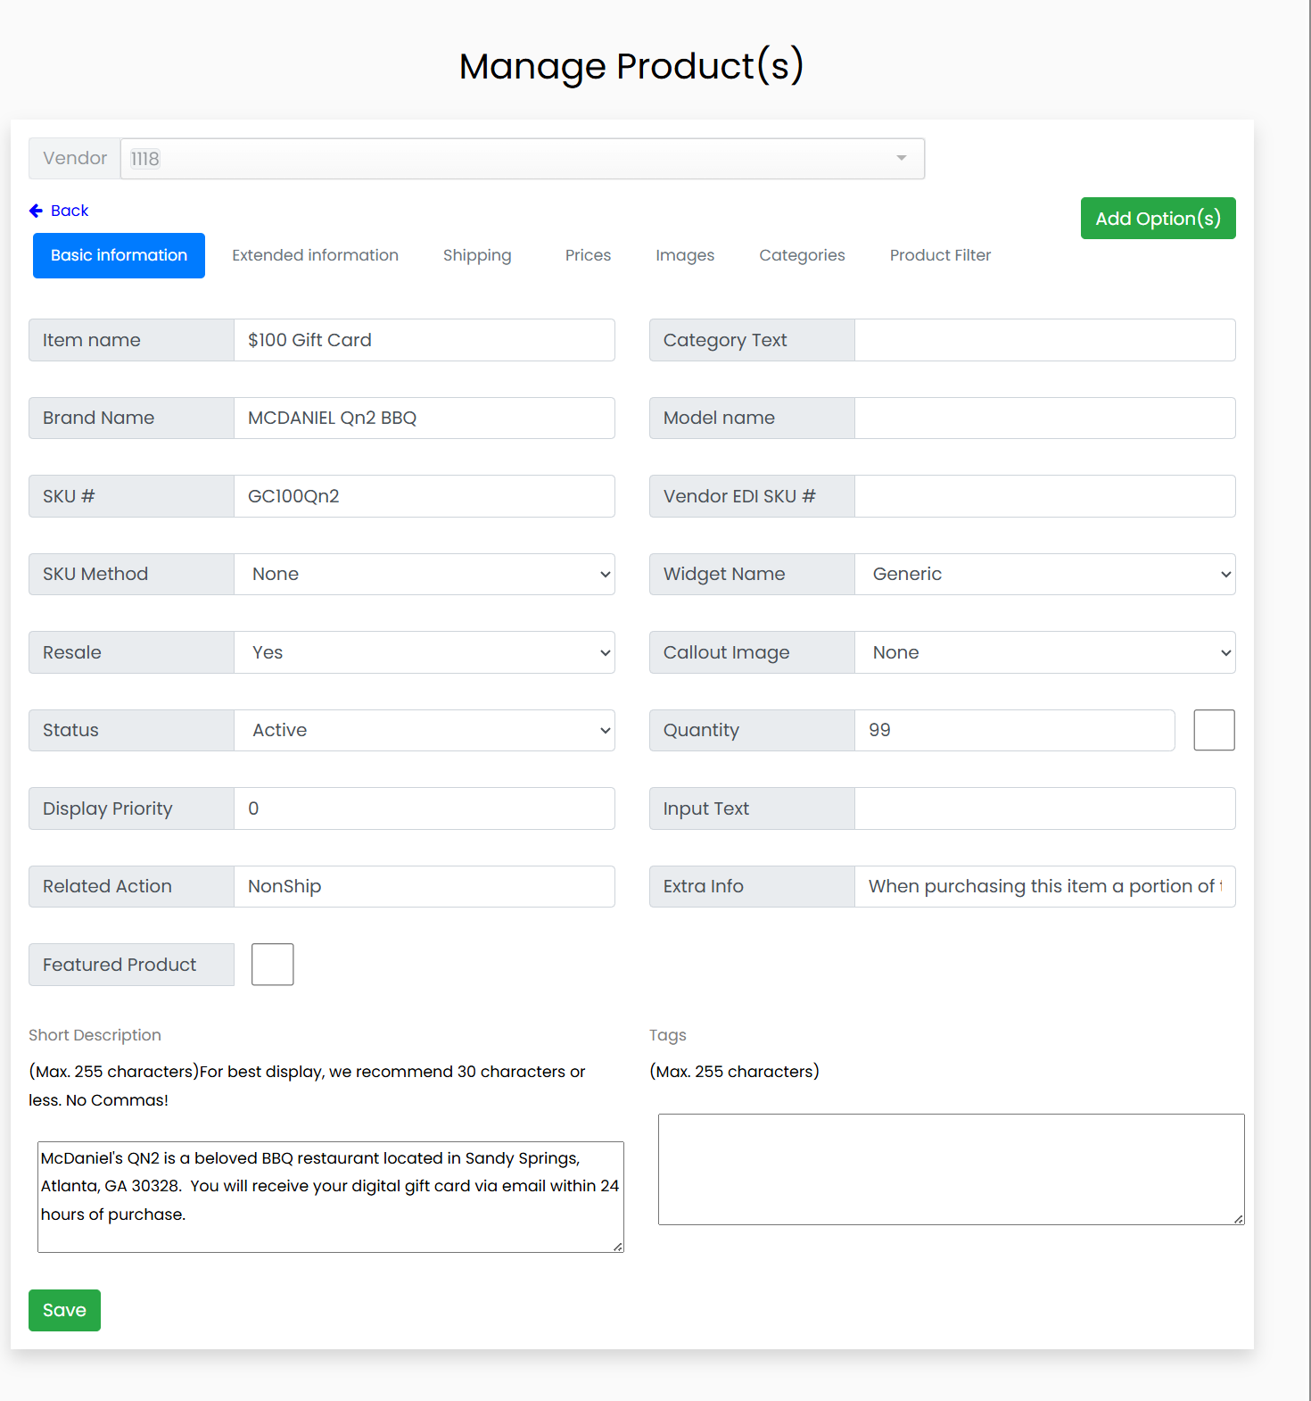This screenshot has width=1311, height=1401.
Task: Open the Vendor dropdown
Action: pos(522,159)
